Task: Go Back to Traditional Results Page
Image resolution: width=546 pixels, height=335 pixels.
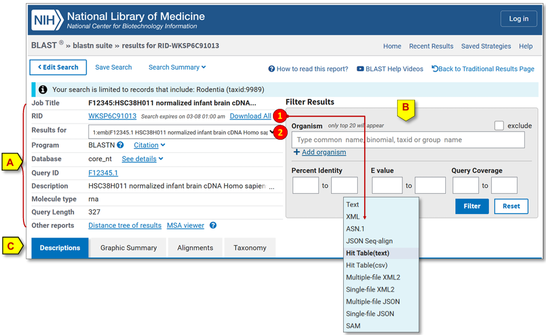Action: click(x=483, y=69)
